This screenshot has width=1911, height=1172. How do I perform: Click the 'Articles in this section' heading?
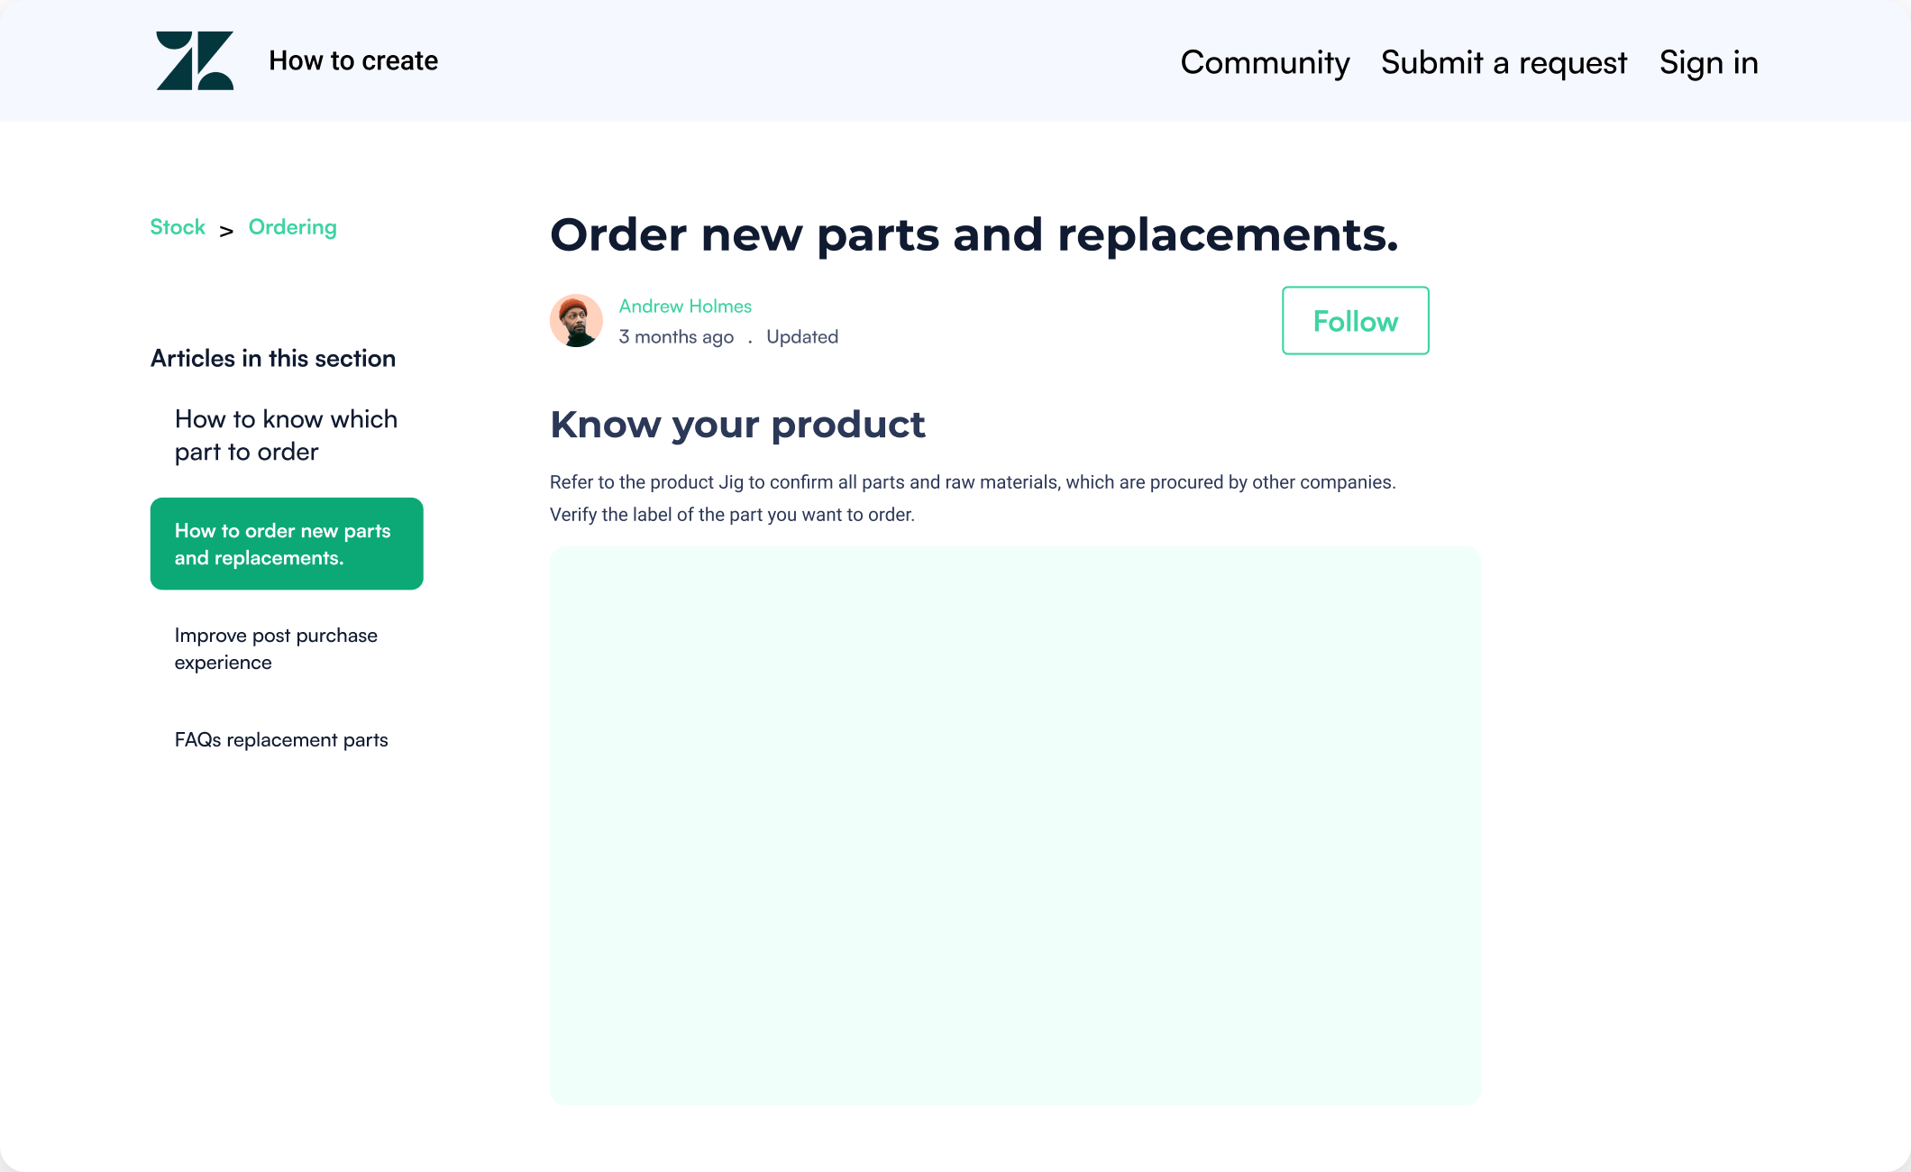(x=273, y=359)
